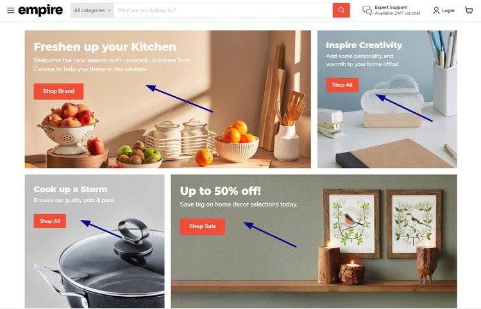Click Shop All under Cook up a Storm
481x309 pixels.
[49, 221]
